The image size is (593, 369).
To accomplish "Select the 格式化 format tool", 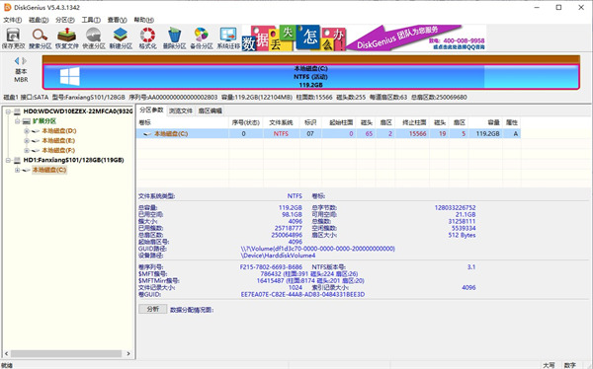I will [x=147, y=38].
